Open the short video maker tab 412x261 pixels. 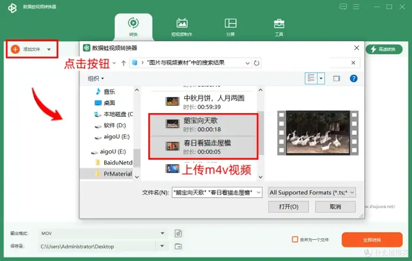click(x=182, y=27)
